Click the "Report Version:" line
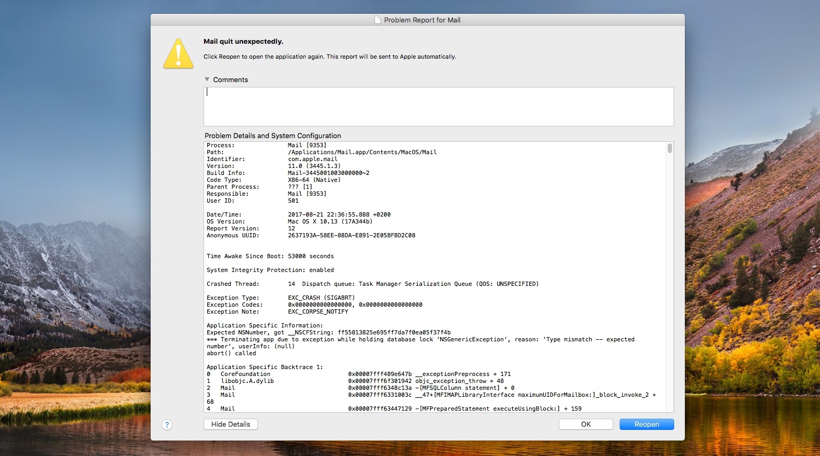Screen dimensions: 820x456 coord(251,228)
